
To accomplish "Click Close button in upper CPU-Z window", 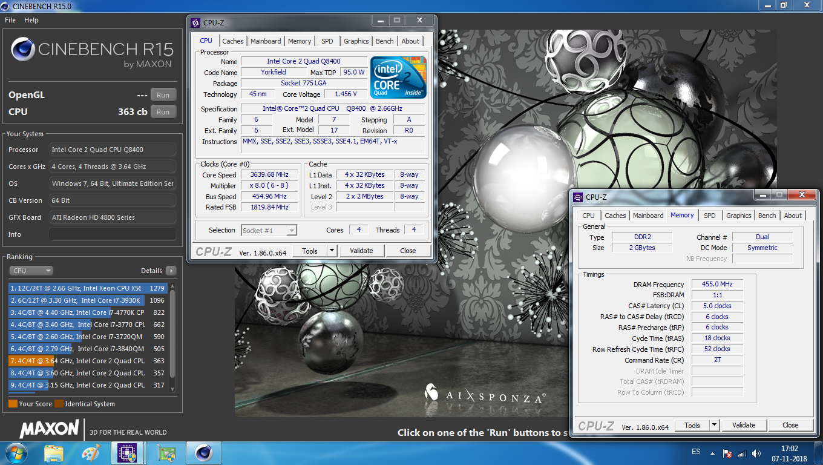I will [x=408, y=251].
